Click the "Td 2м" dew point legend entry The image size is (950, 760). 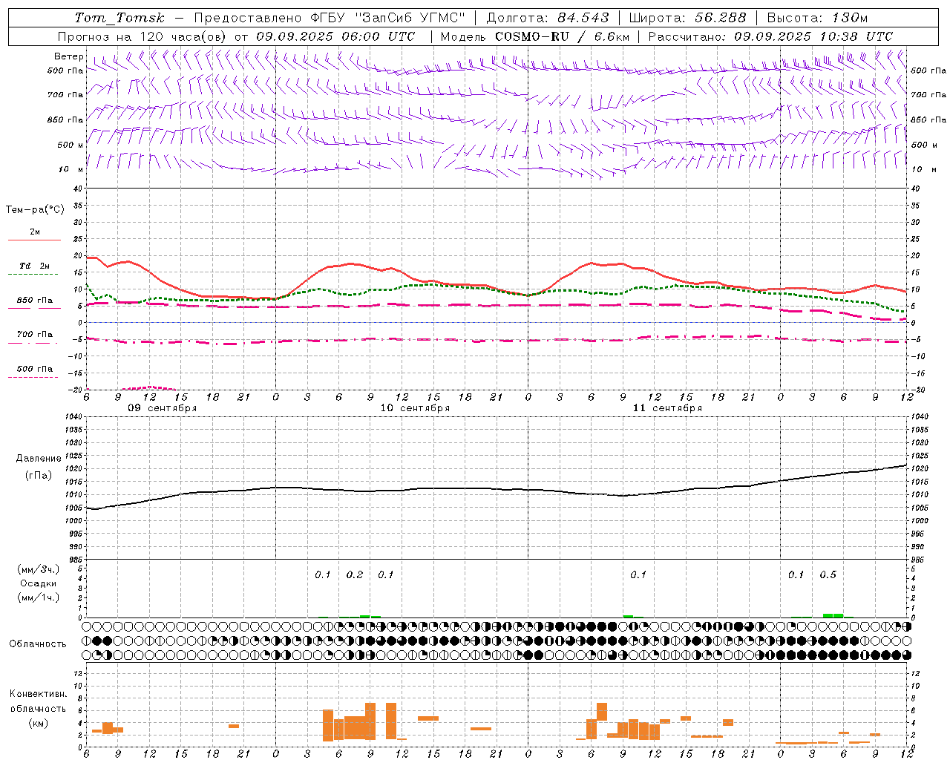pos(35,266)
